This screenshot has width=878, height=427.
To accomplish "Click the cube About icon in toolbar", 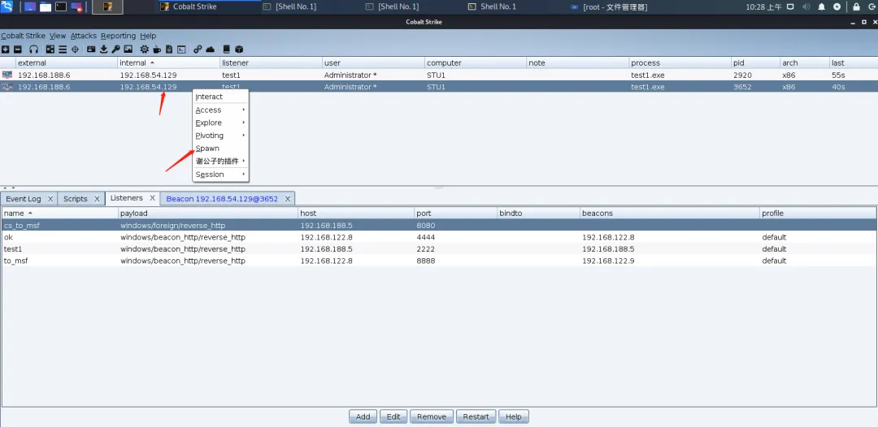I will [x=239, y=50].
